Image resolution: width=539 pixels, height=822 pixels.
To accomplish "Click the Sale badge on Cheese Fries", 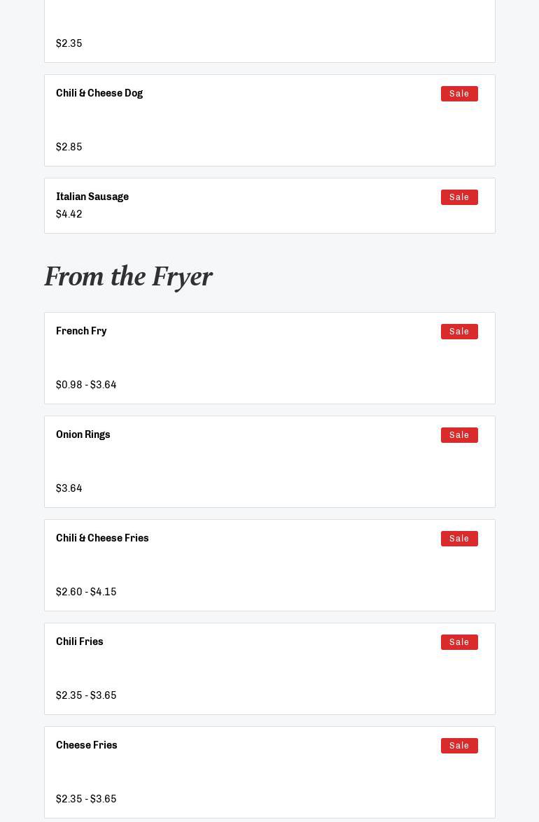I will pos(459,746).
